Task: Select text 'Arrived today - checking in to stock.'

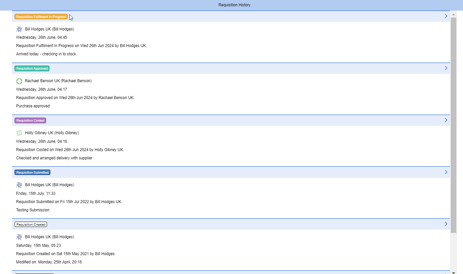Action: tap(46, 54)
